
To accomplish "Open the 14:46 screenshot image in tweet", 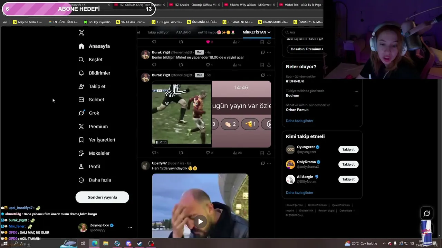I will pos(241,114).
